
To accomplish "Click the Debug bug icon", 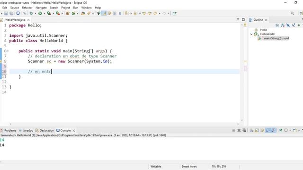I will point(31,13).
